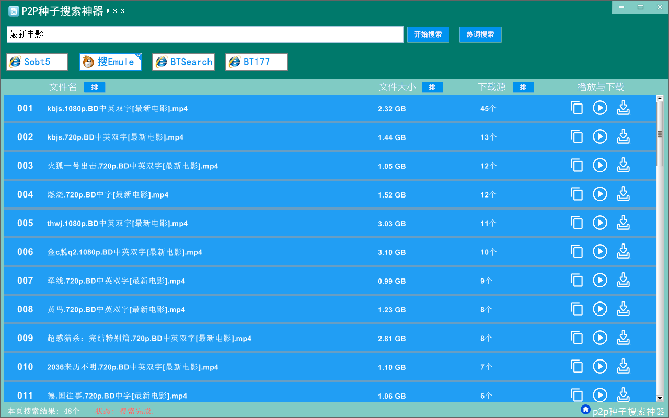Viewport: 669px width, 418px height.
Task: Sort results by 下载源
Action: tap(523, 87)
